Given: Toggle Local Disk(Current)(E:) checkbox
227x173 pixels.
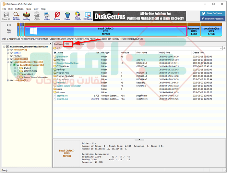Looking at the screenshot, I should 15,65.
